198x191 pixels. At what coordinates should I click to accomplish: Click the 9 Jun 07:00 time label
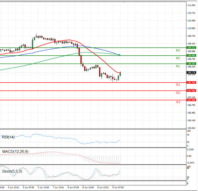(118, 187)
